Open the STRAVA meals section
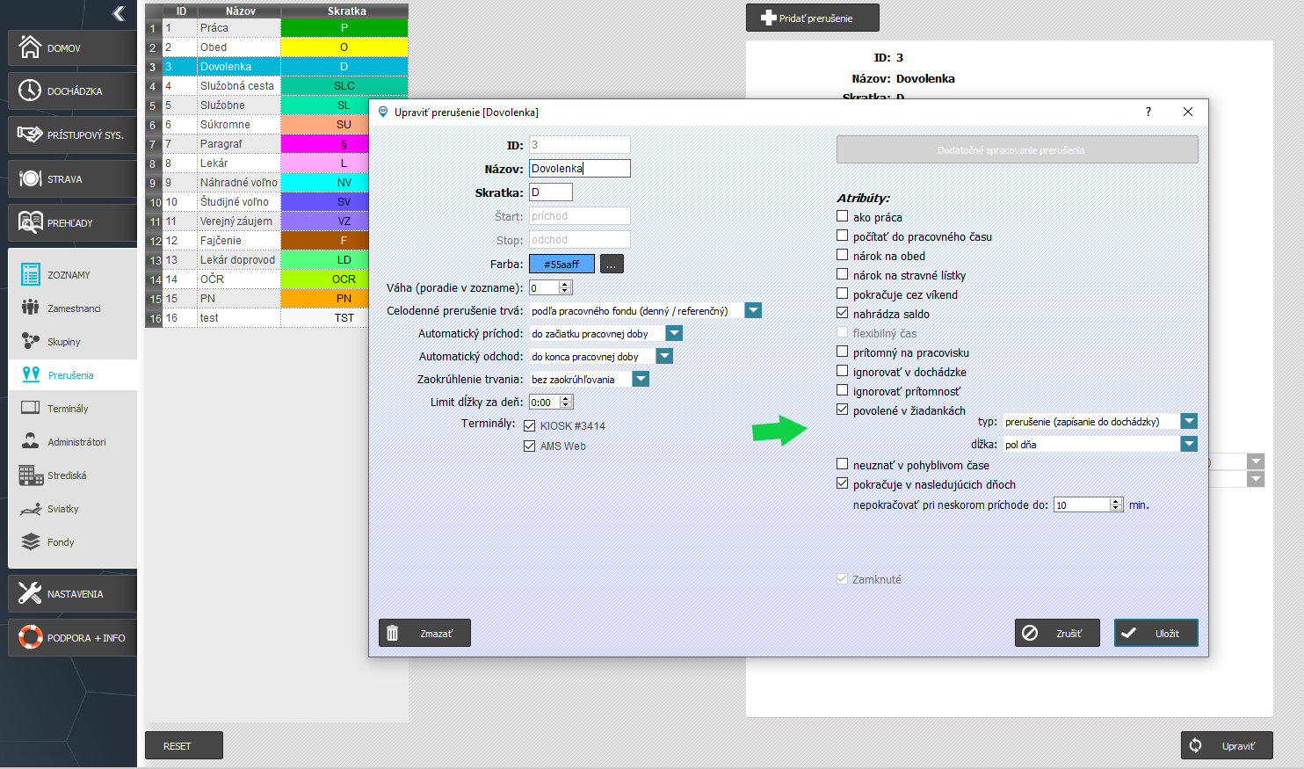1304x769 pixels. pos(72,179)
